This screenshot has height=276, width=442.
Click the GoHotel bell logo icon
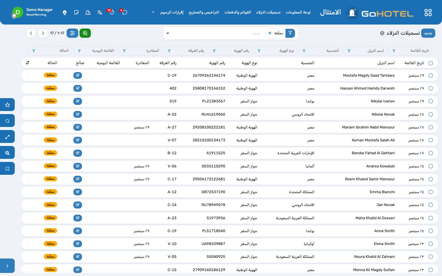coord(352,13)
